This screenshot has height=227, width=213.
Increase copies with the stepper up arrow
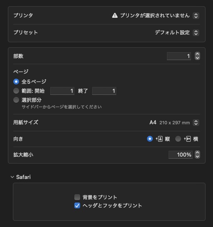pos(197,54)
